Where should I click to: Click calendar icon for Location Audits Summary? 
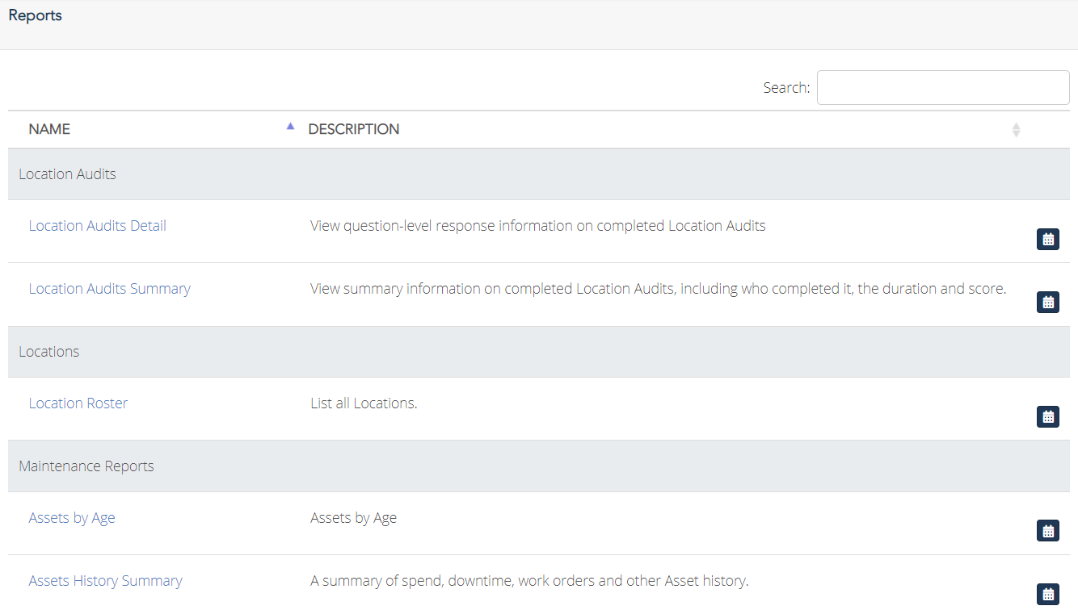pyautogui.click(x=1048, y=302)
